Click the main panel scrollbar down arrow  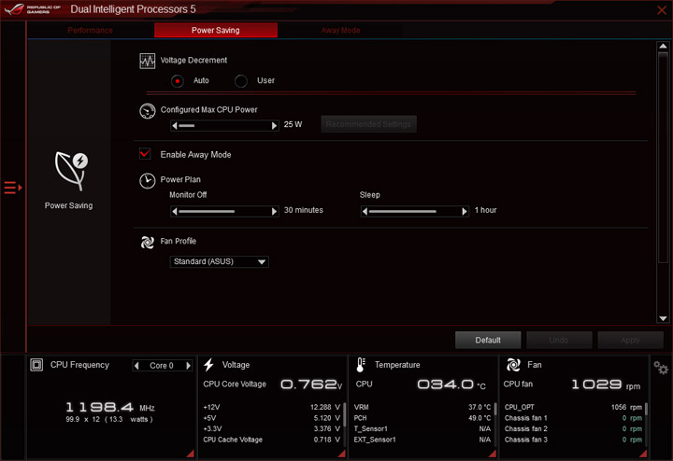pos(663,318)
